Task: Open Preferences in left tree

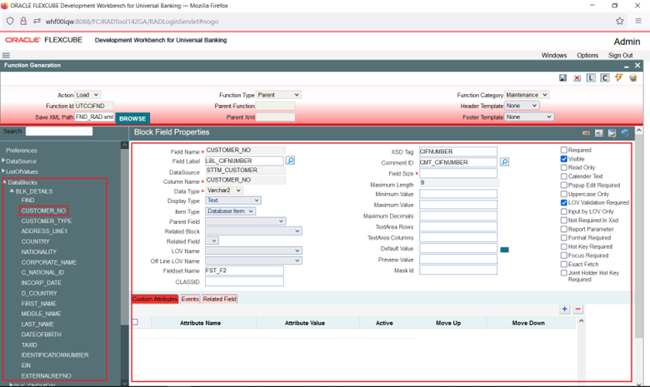Action: [22, 151]
